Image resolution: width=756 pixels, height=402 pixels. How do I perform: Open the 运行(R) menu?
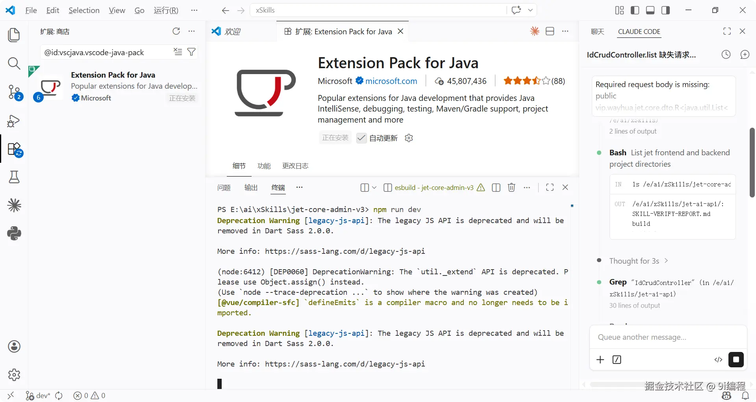(166, 10)
